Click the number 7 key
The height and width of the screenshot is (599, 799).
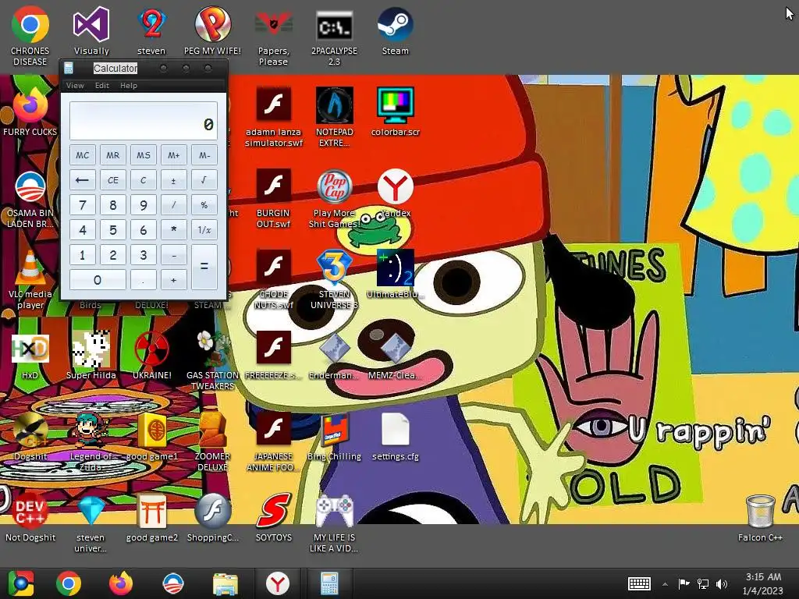(83, 205)
